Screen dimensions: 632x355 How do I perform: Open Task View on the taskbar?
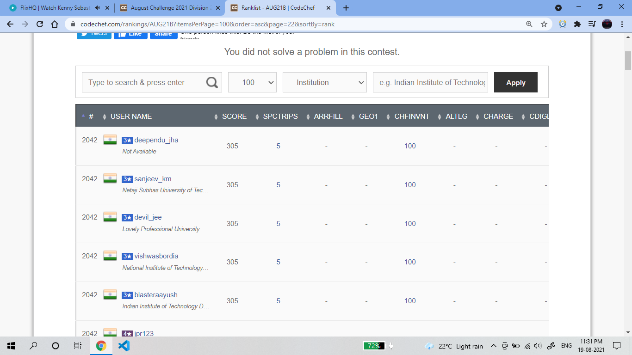tap(78, 346)
